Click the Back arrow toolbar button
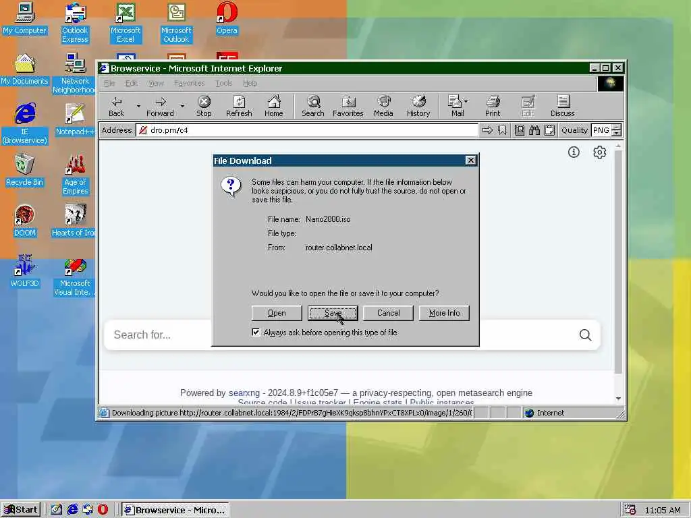Image resolution: width=691 pixels, height=518 pixels. [116, 106]
